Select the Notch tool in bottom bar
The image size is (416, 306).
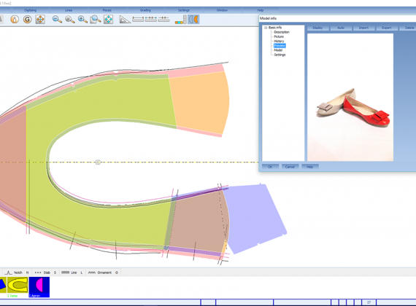17,272
